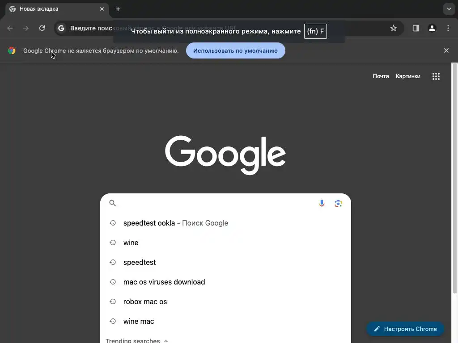Click history icon beside mac os viruses download

click(x=113, y=282)
